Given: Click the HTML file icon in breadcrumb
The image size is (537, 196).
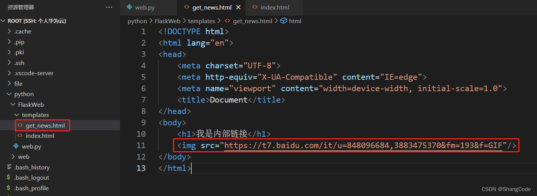Looking at the screenshot, I should tap(228, 21).
